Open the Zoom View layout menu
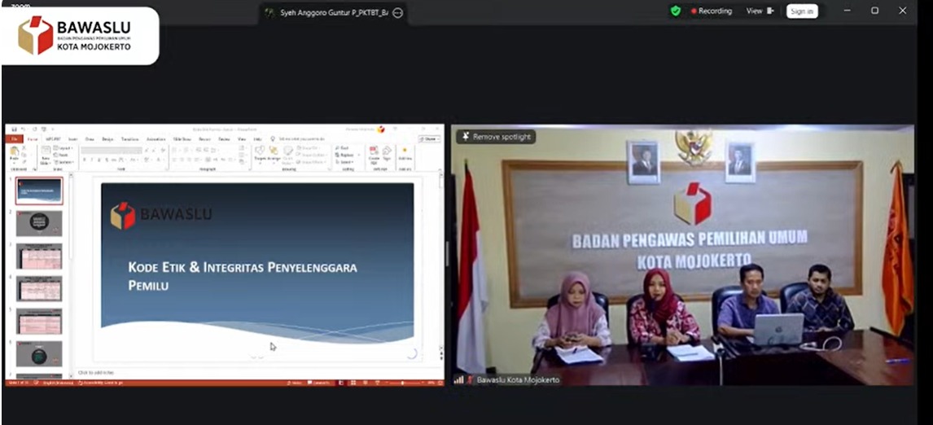This screenshot has height=425, width=933. click(760, 11)
